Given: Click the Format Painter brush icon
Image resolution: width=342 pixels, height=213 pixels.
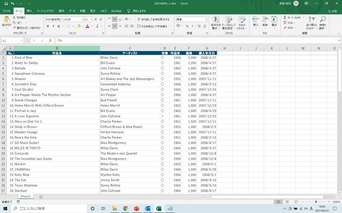Looking at the screenshot, I should tap(15, 28).
